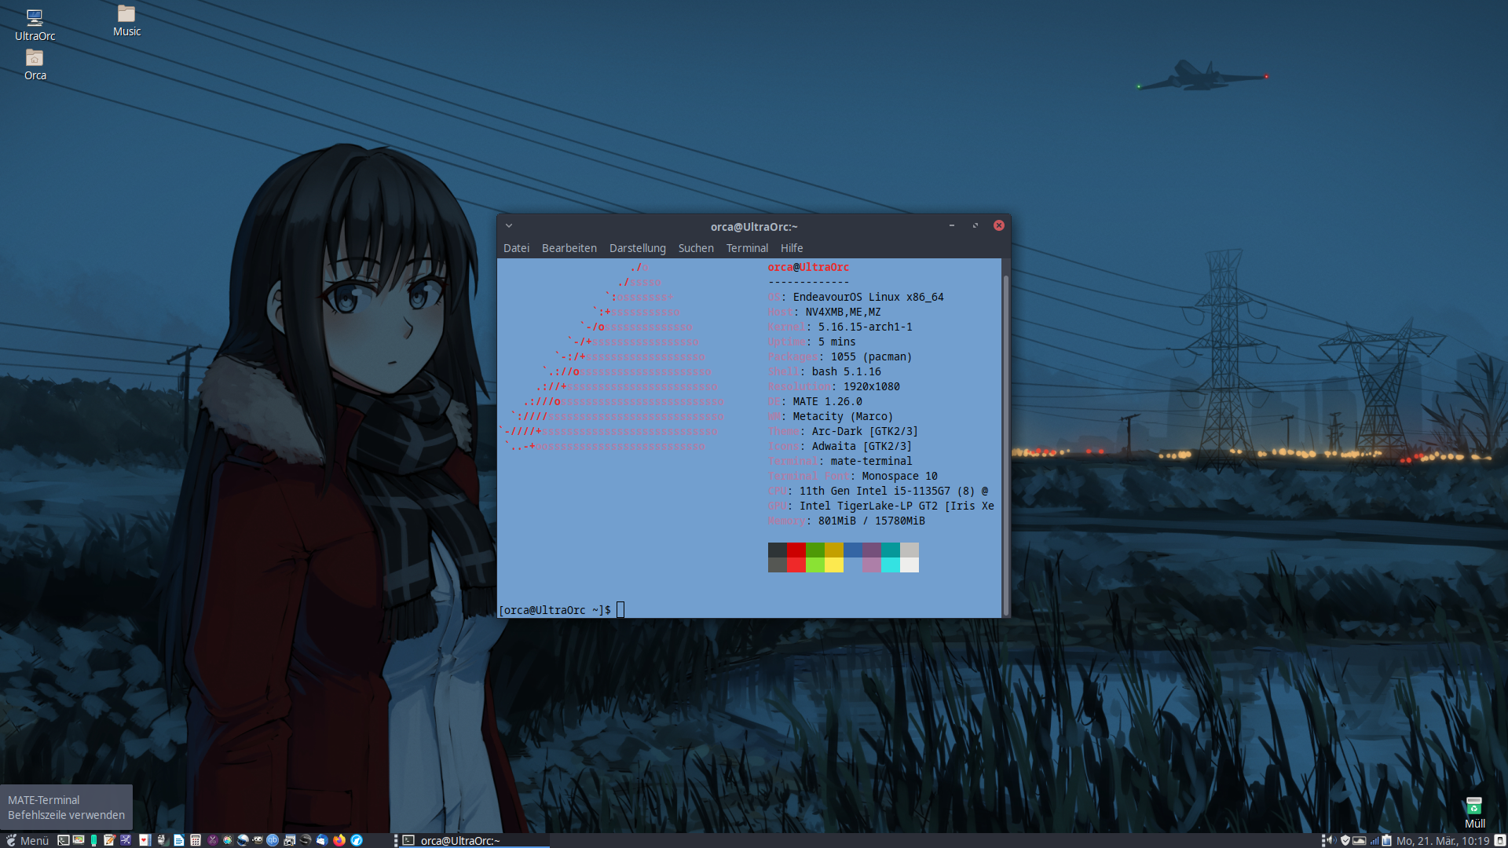Open the purple scissors launcher icon
Screen dimensions: 1508x848
(212, 840)
